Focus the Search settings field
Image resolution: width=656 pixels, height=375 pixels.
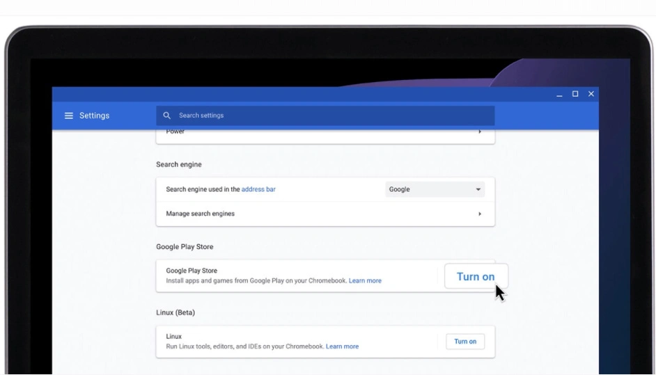[325, 115]
